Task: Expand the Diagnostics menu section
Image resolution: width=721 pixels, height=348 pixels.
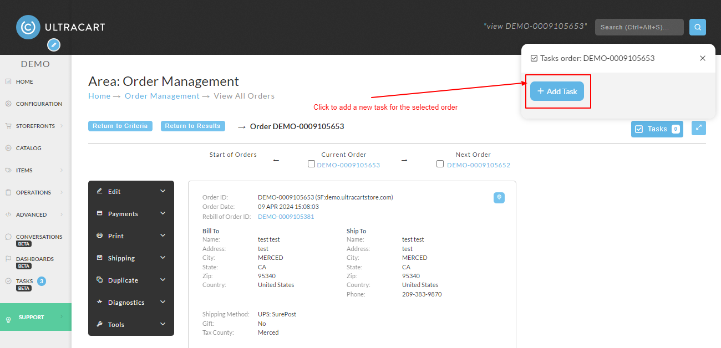Action: (131, 303)
